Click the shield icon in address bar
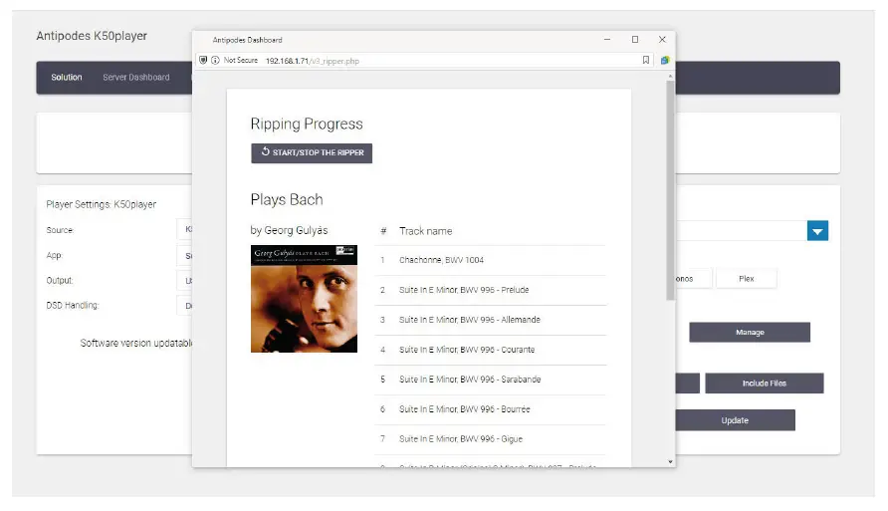 [203, 60]
